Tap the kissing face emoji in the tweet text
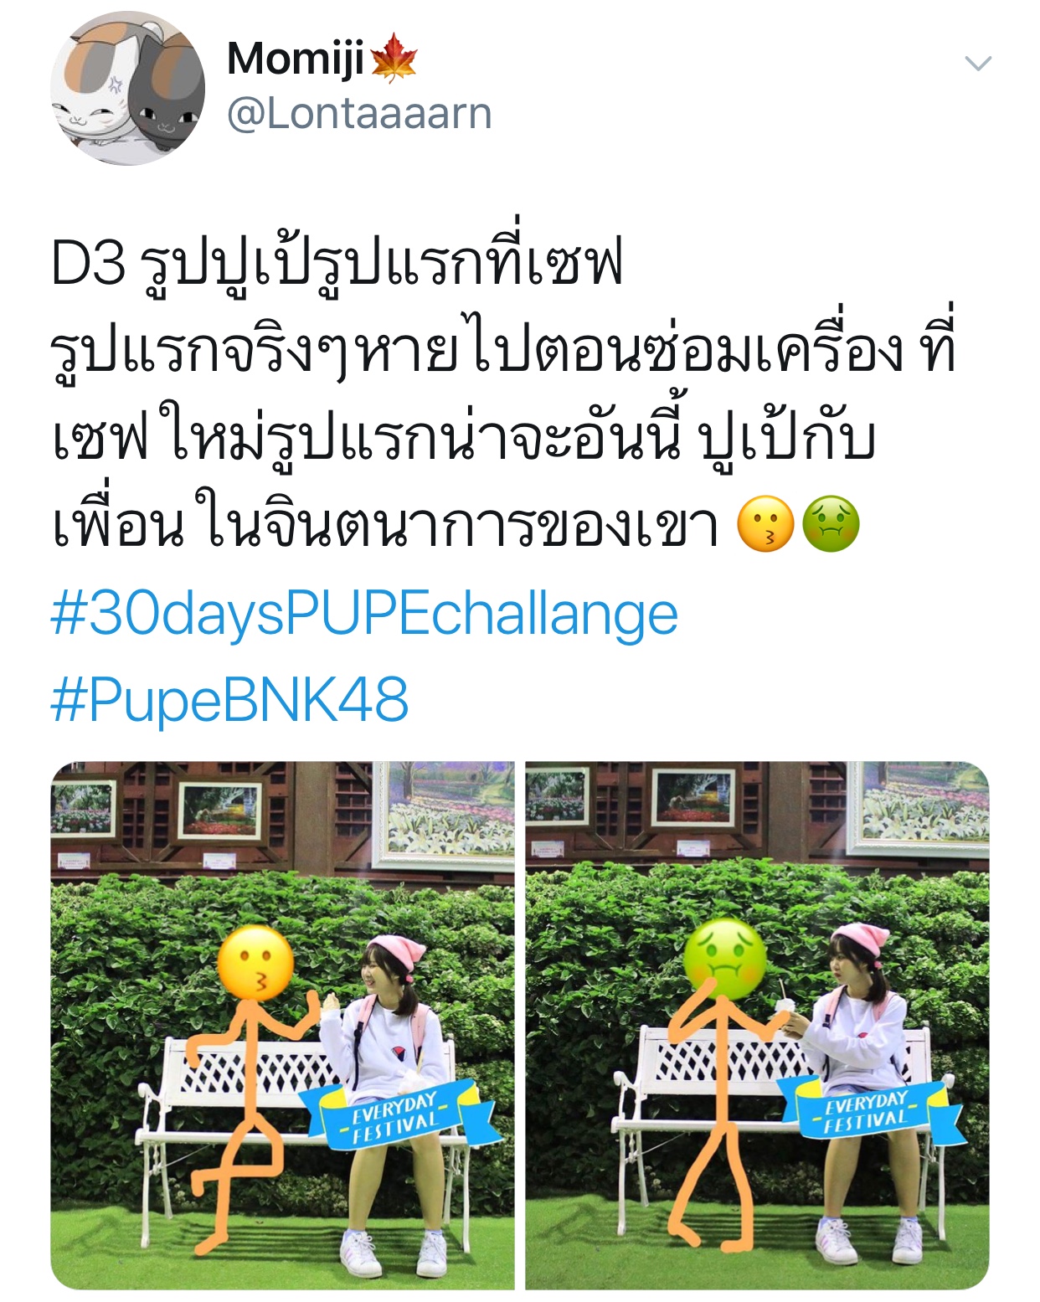 [765, 524]
